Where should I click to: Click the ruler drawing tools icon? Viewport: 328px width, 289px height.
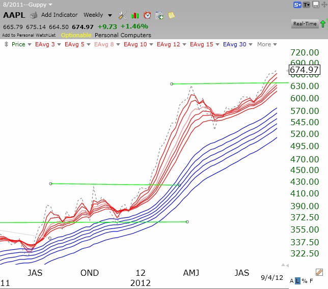tap(319, 272)
